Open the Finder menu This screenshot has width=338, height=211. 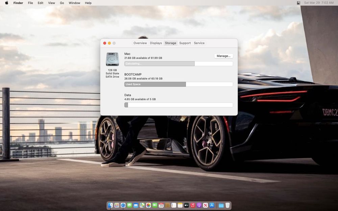[18, 3]
